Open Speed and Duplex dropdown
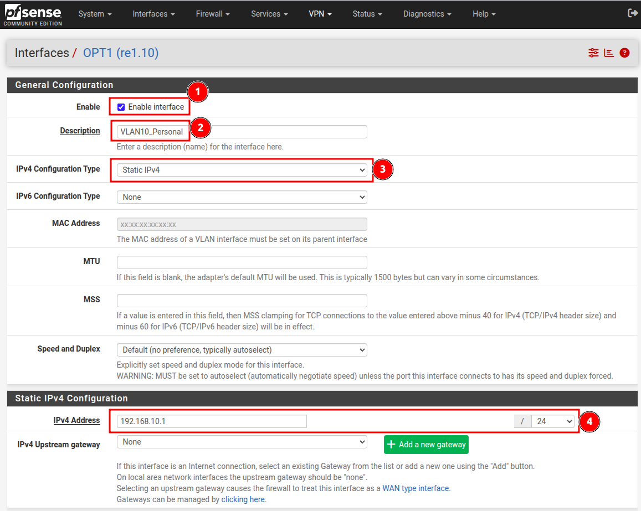This screenshot has width=641, height=511. point(242,350)
